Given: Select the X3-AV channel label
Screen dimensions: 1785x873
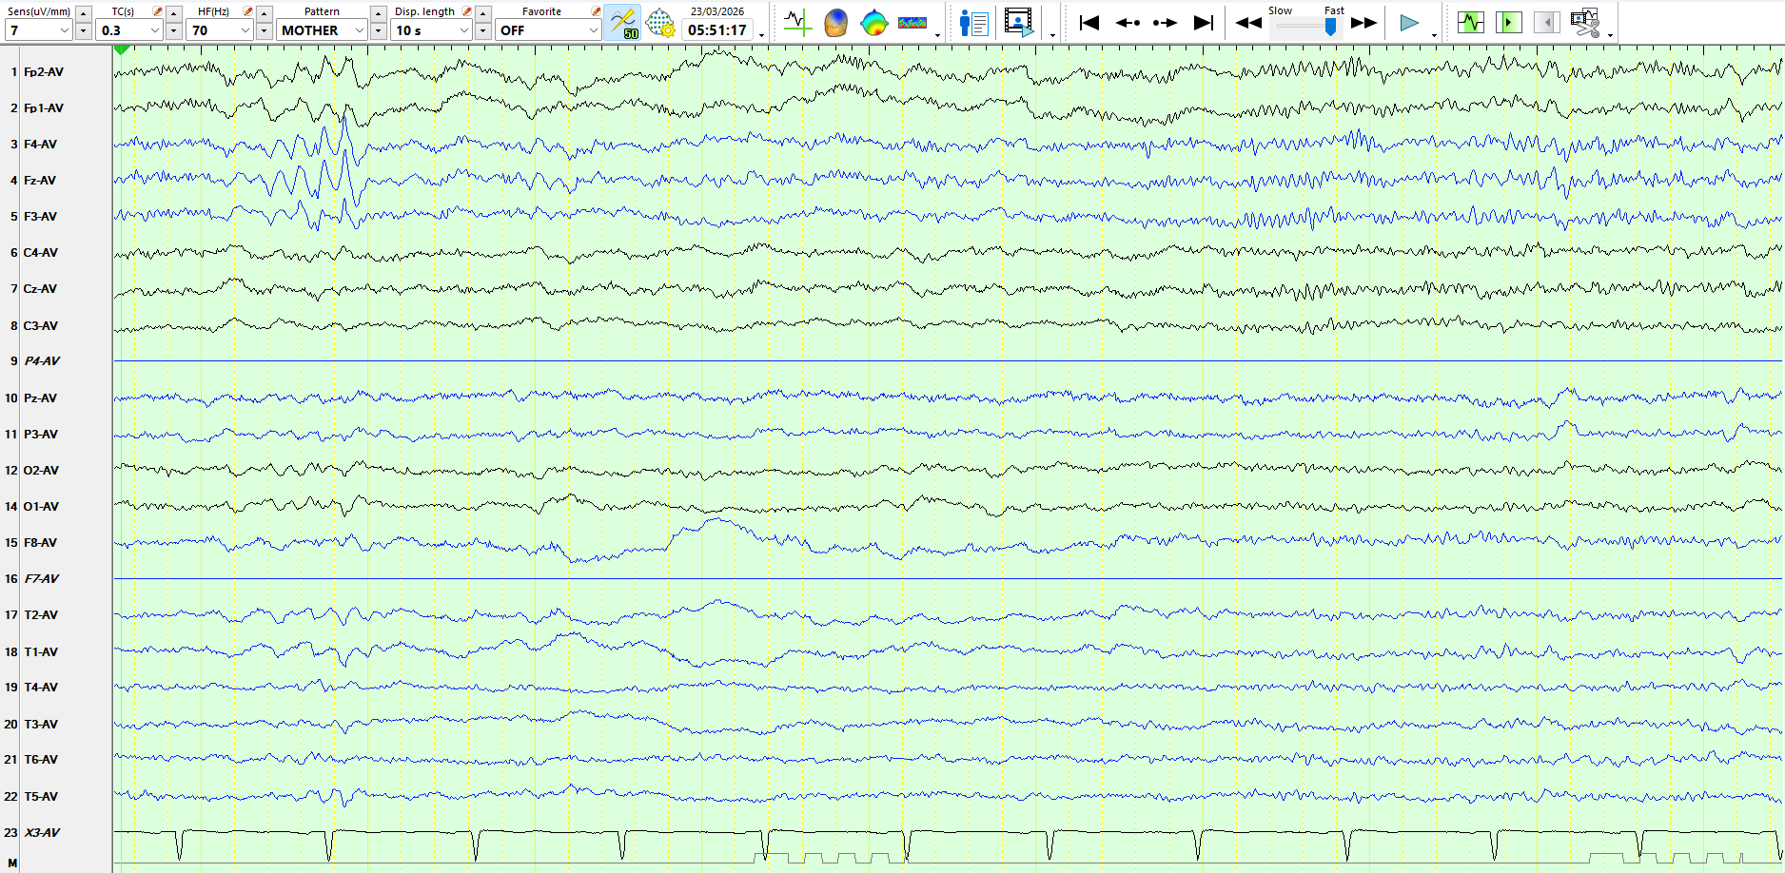Looking at the screenshot, I should pyautogui.click(x=42, y=832).
